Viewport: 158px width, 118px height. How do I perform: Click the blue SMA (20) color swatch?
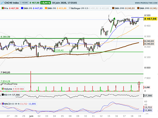coord(22,8)
